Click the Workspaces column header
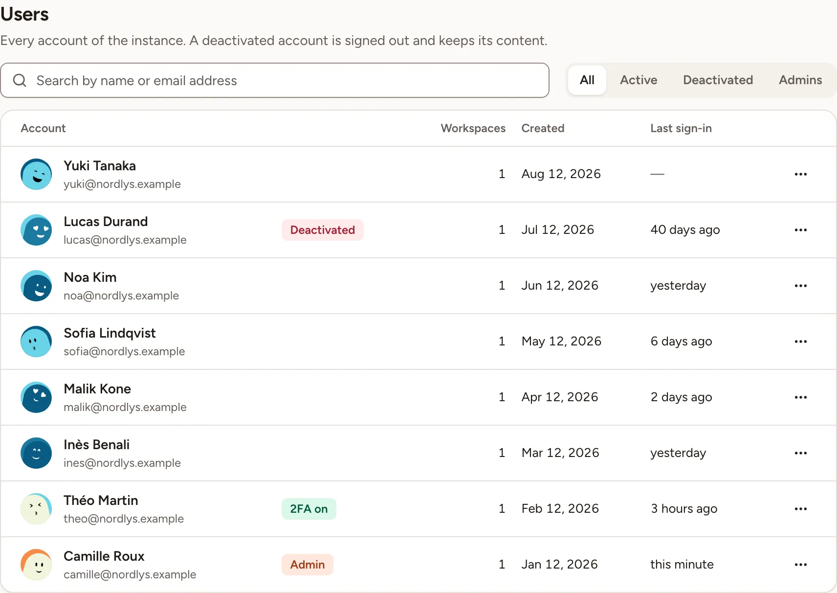The image size is (837, 593). click(x=473, y=128)
